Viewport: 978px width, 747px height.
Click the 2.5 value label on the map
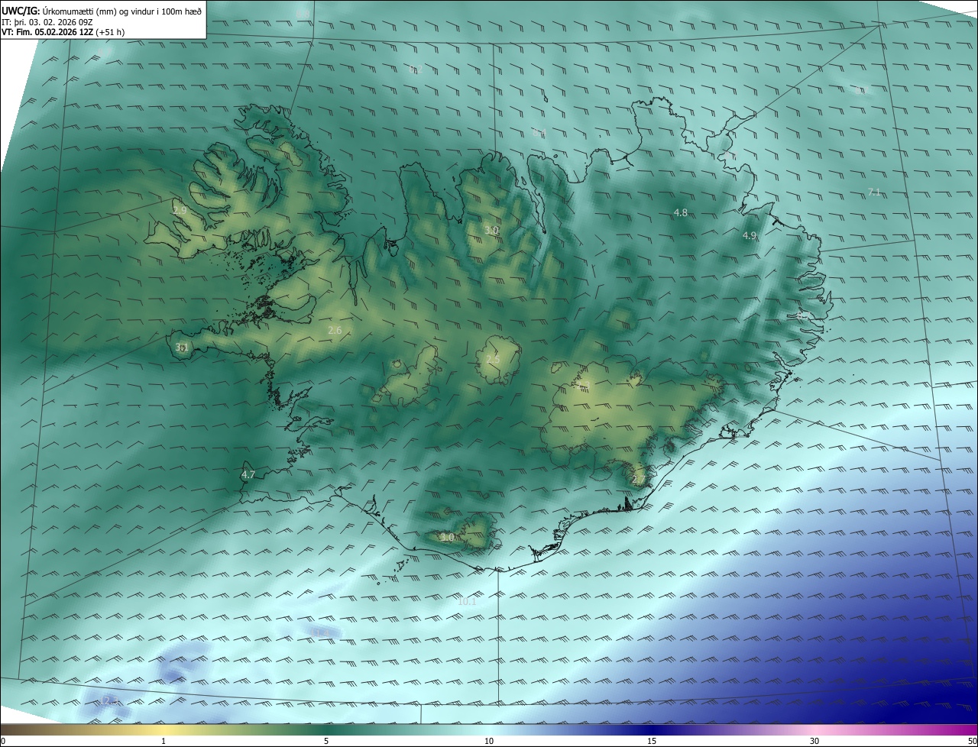pos(493,360)
